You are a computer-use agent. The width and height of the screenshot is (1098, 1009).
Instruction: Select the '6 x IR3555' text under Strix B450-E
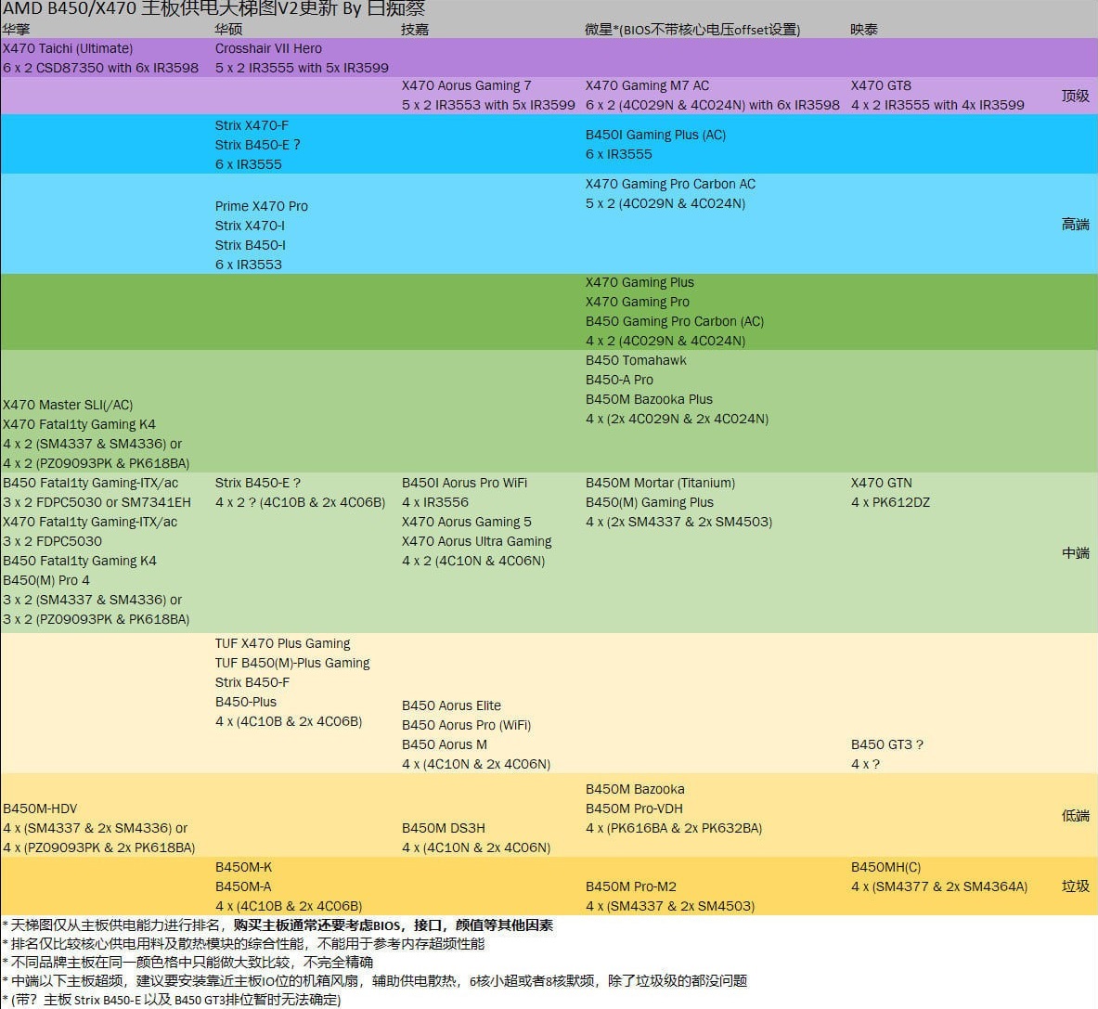pos(249,164)
